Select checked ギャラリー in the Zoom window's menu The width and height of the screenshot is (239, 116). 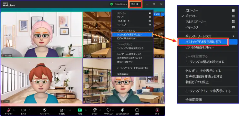click(x=121, y=17)
